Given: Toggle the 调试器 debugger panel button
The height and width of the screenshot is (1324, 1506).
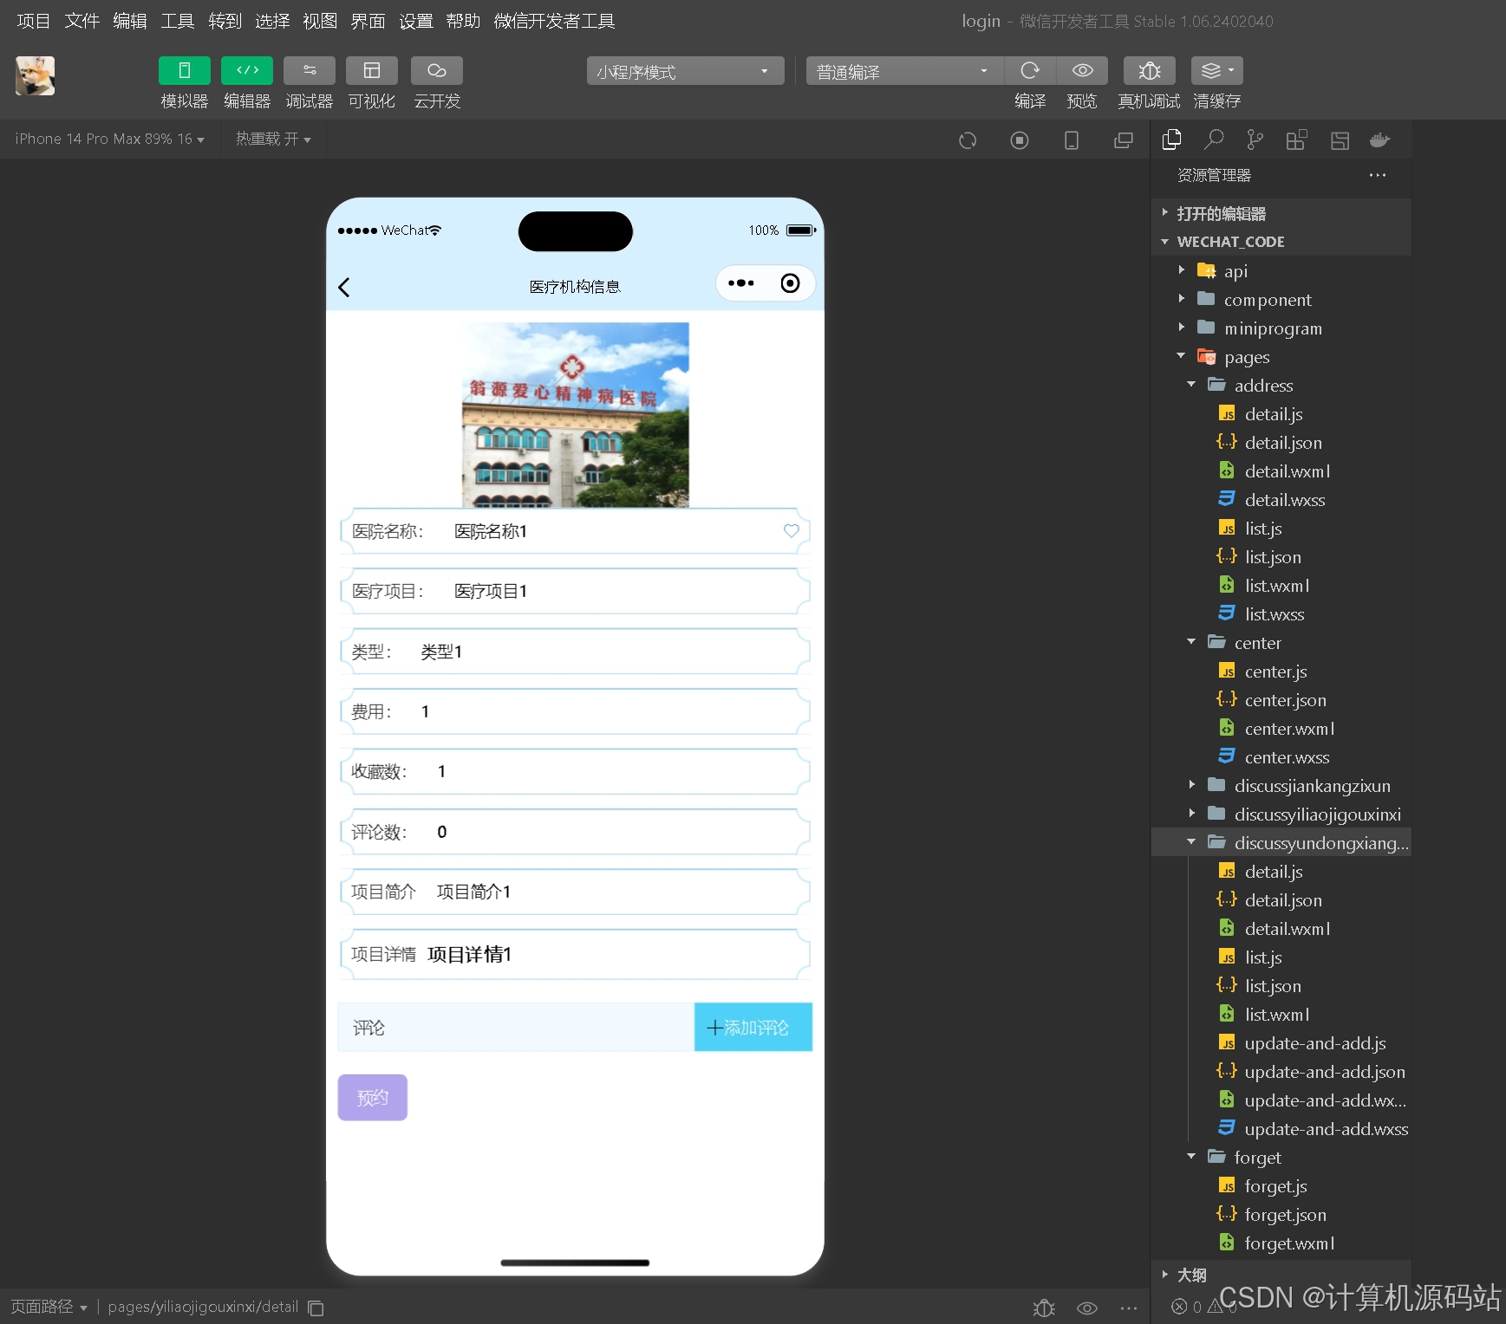Looking at the screenshot, I should (x=310, y=71).
